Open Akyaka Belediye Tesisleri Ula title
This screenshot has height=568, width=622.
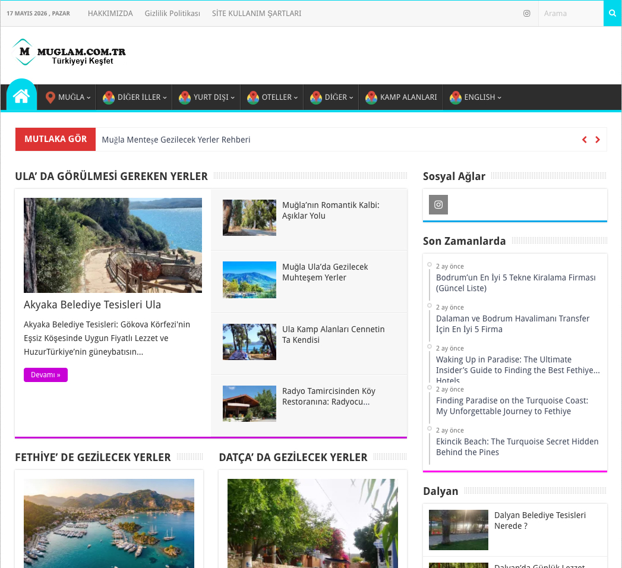point(93,305)
